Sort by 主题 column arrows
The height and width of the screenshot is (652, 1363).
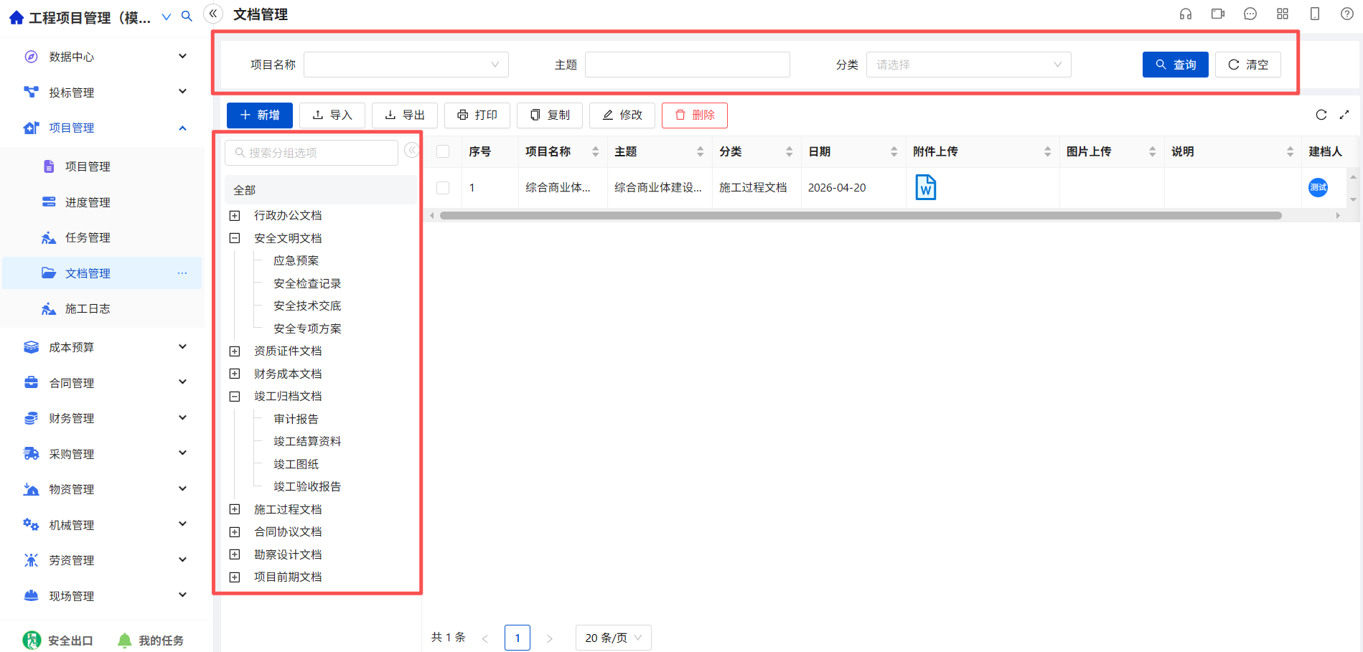pyautogui.click(x=700, y=151)
